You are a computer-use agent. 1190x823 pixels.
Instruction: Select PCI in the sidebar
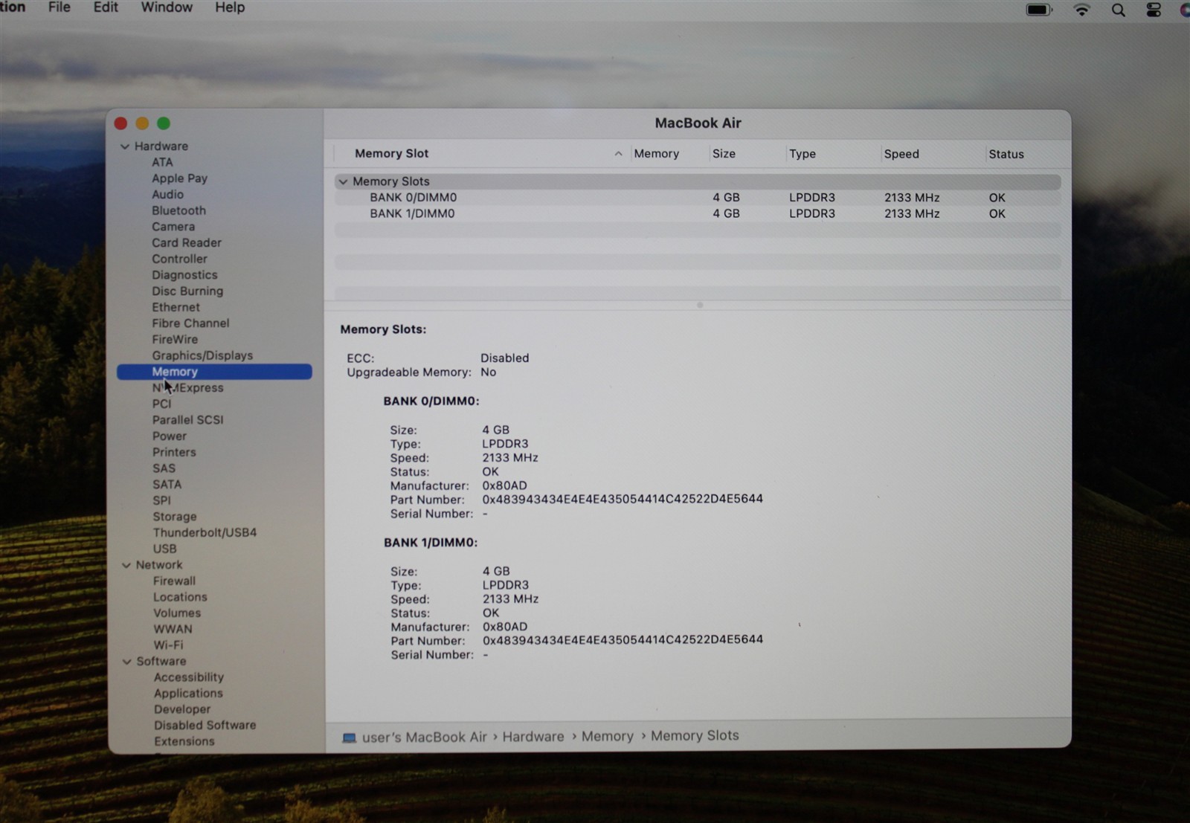(161, 404)
